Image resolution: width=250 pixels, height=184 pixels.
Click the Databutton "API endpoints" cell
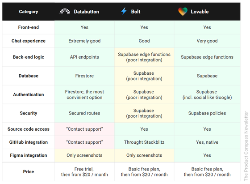[84, 57]
